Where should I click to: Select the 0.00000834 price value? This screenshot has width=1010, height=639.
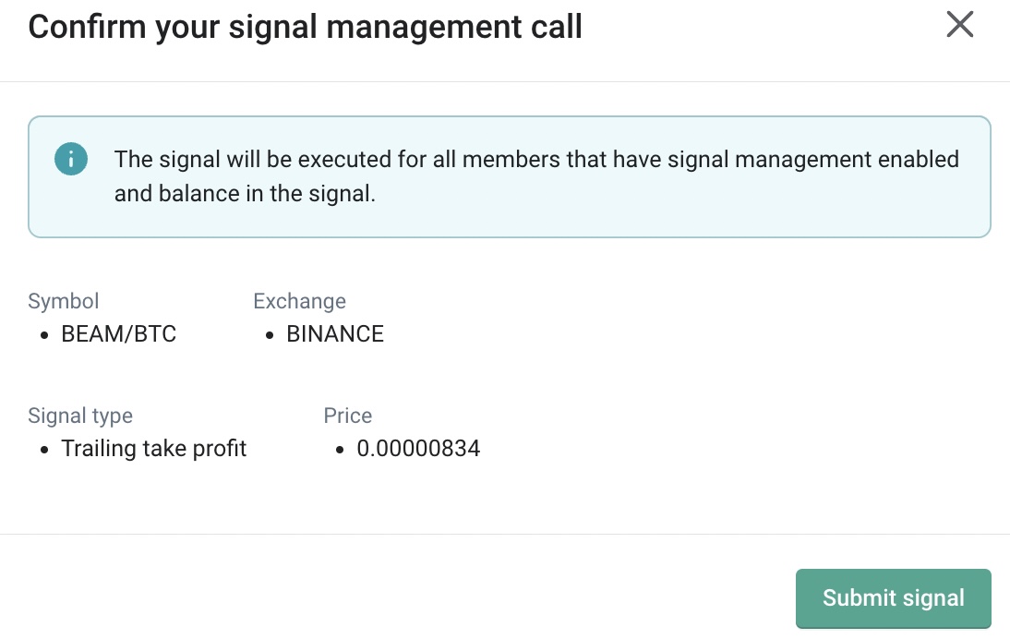pos(418,449)
